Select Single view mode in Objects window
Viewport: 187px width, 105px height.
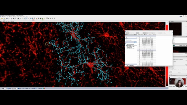coord(145,33)
